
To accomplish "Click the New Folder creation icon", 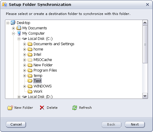I will 10,108.
